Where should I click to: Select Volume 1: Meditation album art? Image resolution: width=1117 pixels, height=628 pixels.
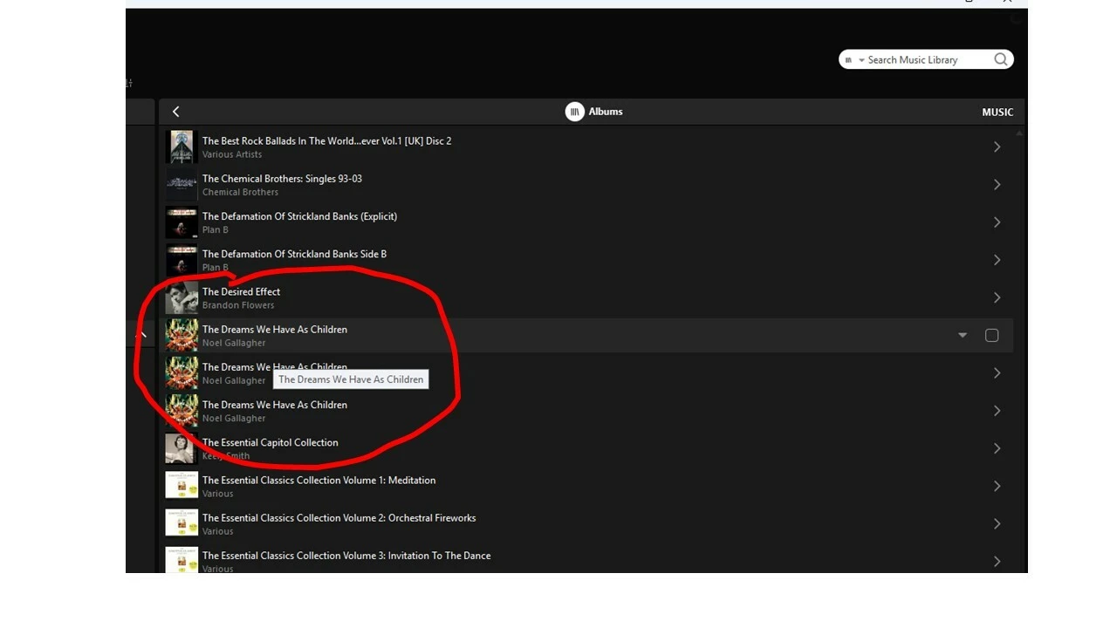pos(182,486)
